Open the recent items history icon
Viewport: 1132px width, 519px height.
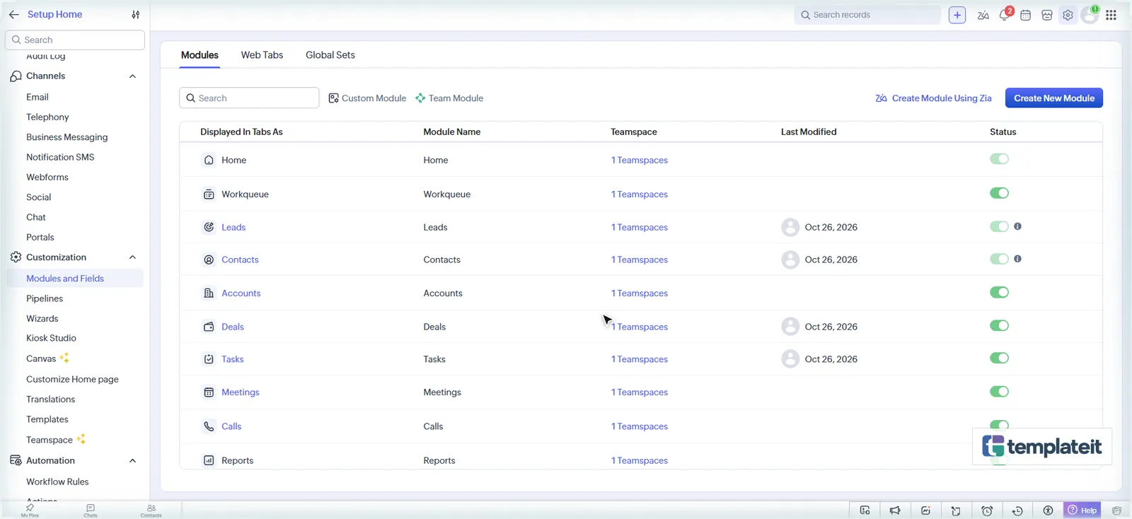[x=1017, y=511]
